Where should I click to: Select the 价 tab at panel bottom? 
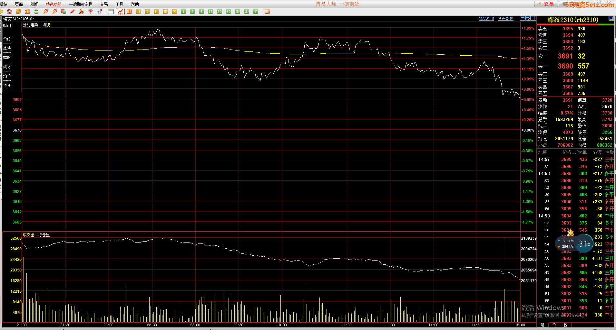pyautogui.click(x=554, y=325)
